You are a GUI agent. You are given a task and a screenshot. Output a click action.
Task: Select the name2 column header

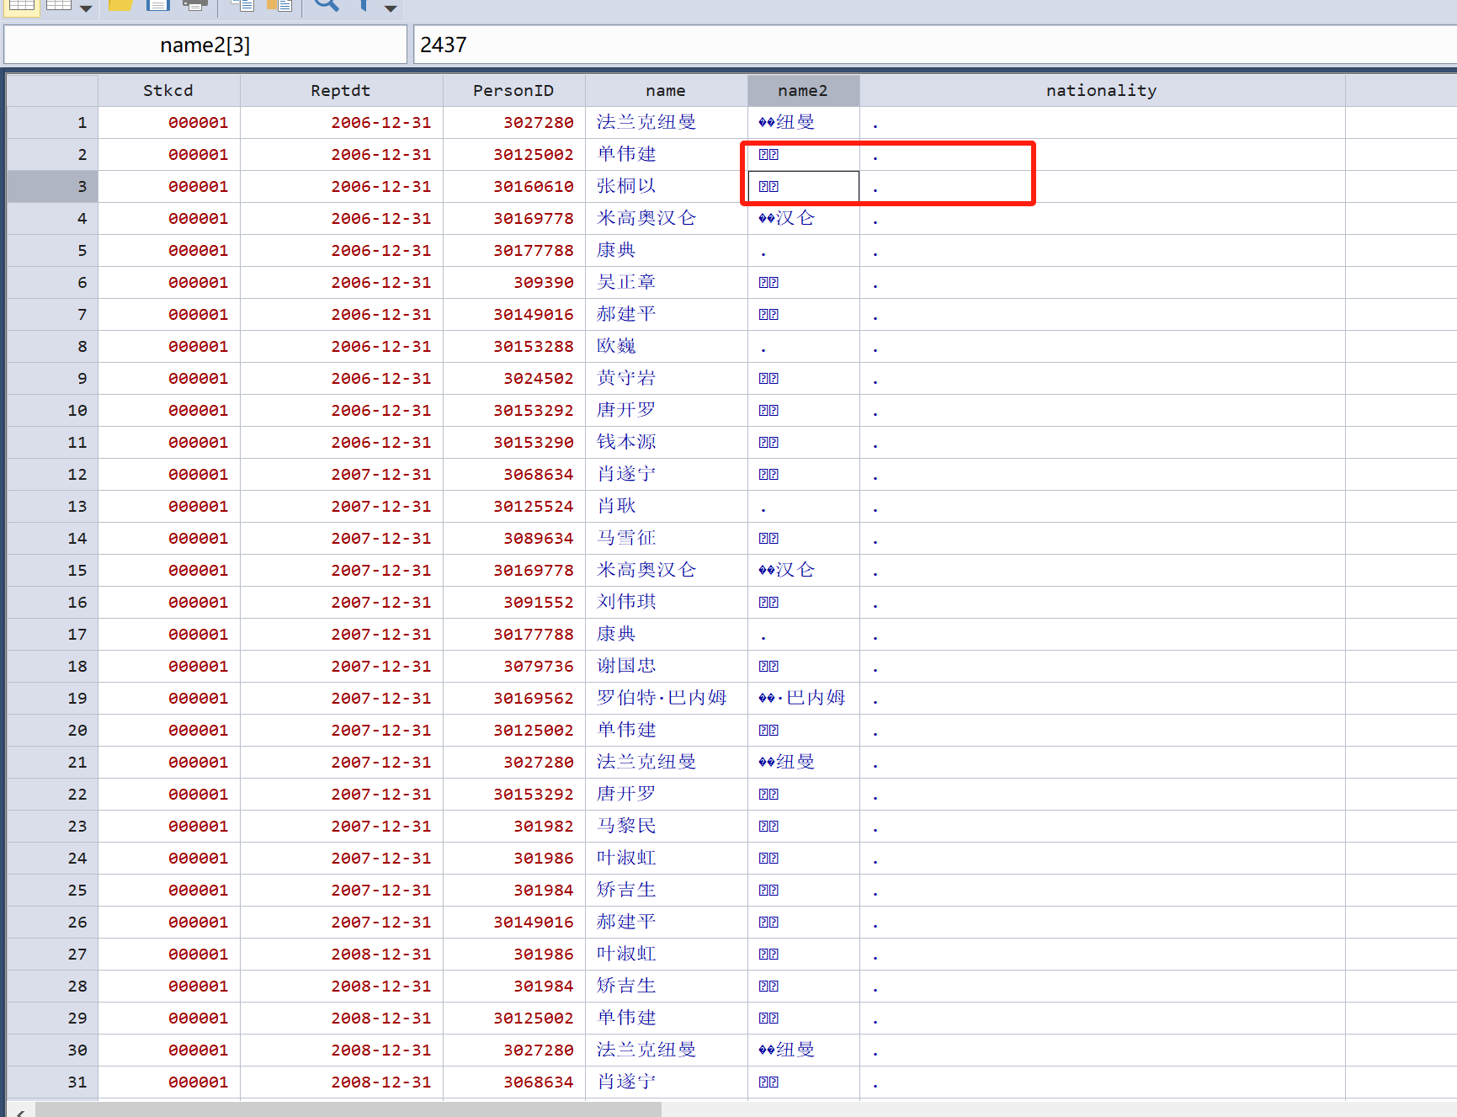[x=803, y=91]
